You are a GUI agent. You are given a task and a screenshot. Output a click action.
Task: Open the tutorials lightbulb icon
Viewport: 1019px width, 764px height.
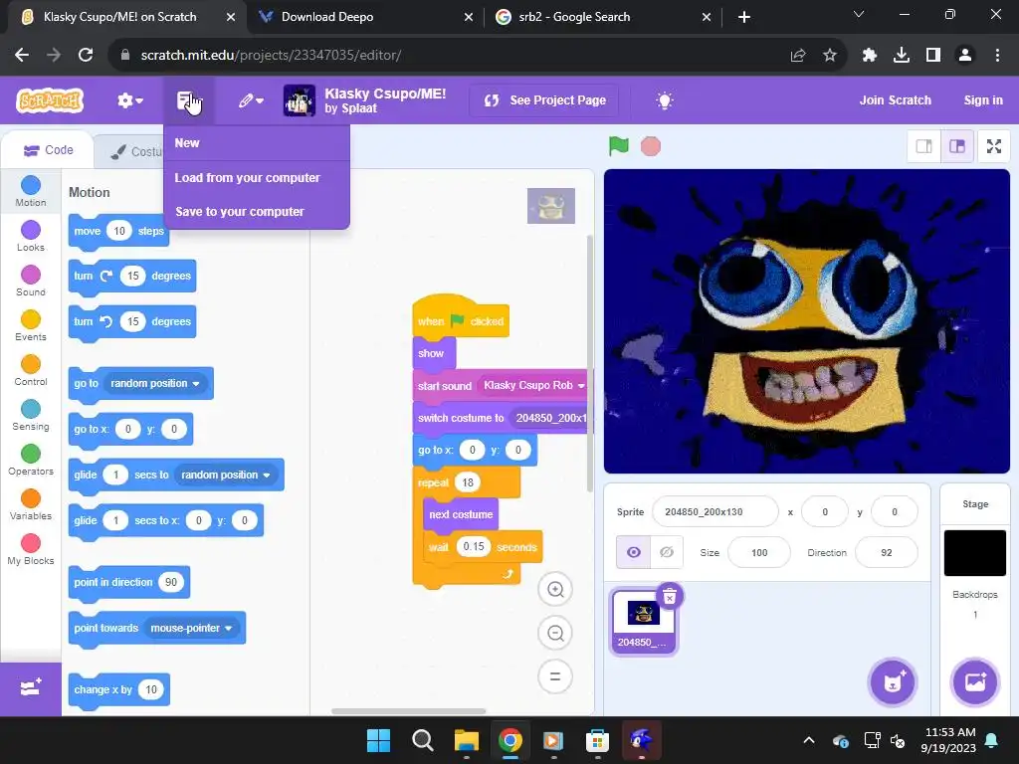664,100
